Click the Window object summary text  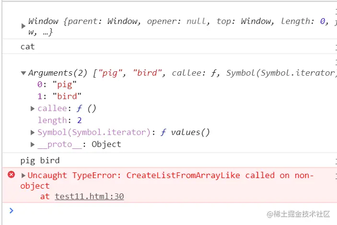click(182, 26)
